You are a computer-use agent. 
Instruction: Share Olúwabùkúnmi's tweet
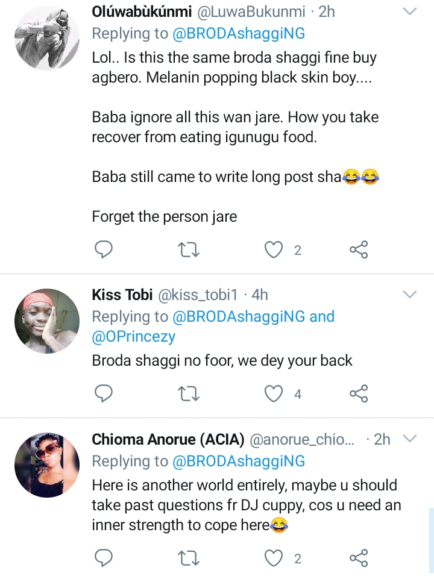359,249
